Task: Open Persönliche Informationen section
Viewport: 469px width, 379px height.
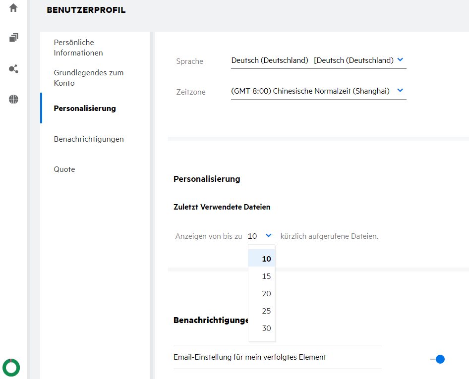Action: tap(78, 48)
